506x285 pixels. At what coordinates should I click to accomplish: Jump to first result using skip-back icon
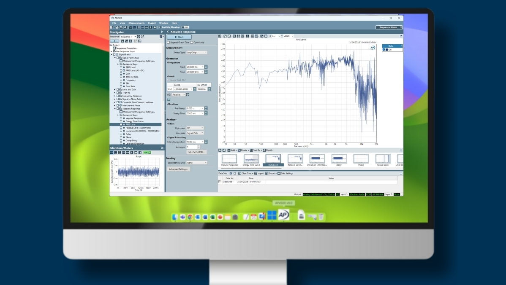(220, 150)
